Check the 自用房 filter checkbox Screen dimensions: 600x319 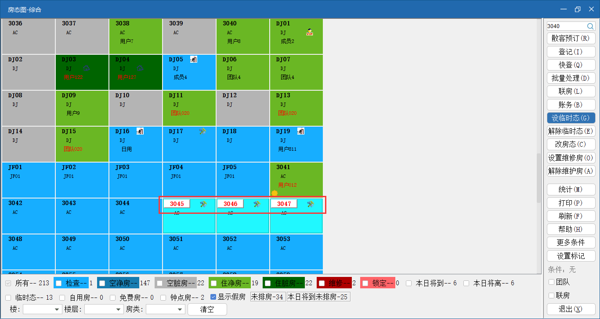pos(62,298)
